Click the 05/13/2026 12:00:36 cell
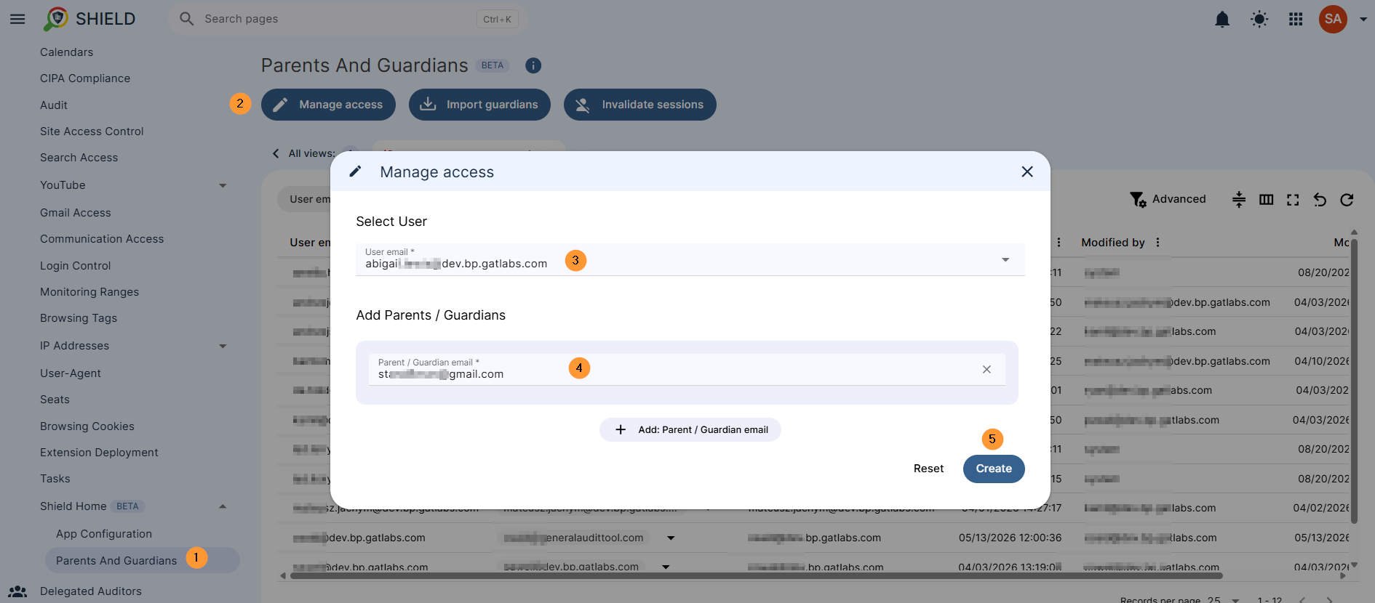 tap(1010, 538)
